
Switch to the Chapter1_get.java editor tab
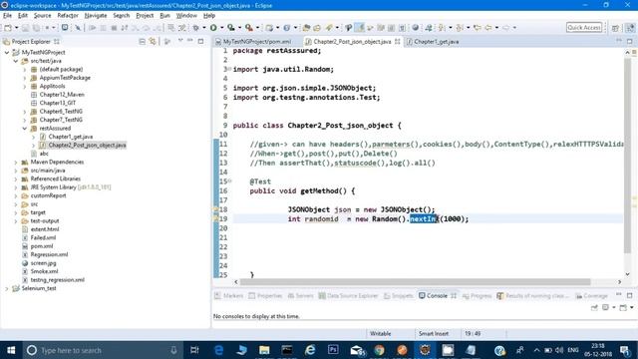pyautogui.click(x=433, y=42)
